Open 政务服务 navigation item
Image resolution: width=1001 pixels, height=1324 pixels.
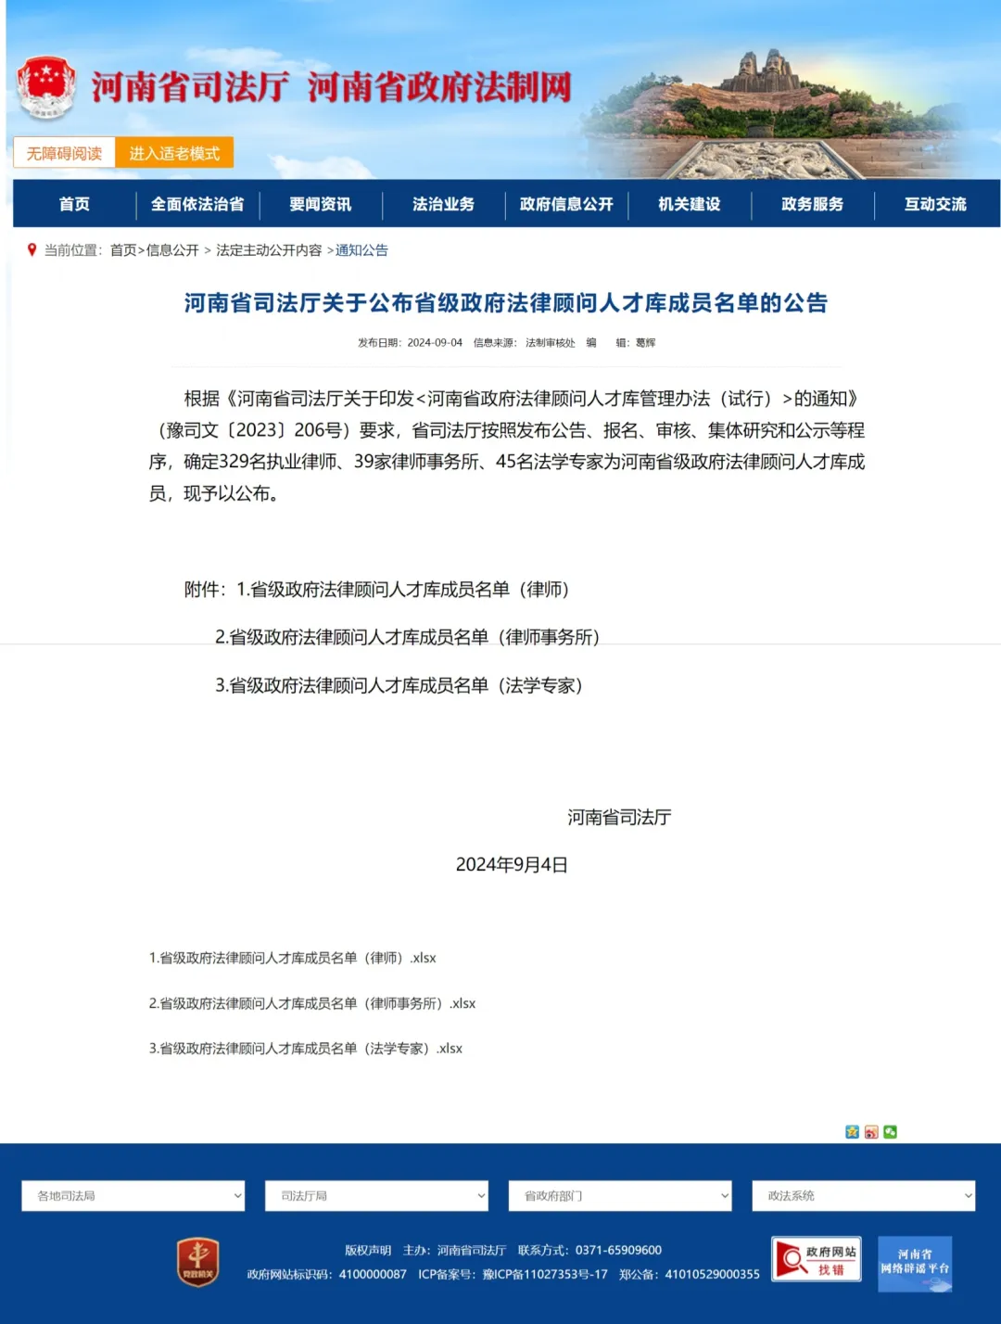pyautogui.click(x=813, y=204)
